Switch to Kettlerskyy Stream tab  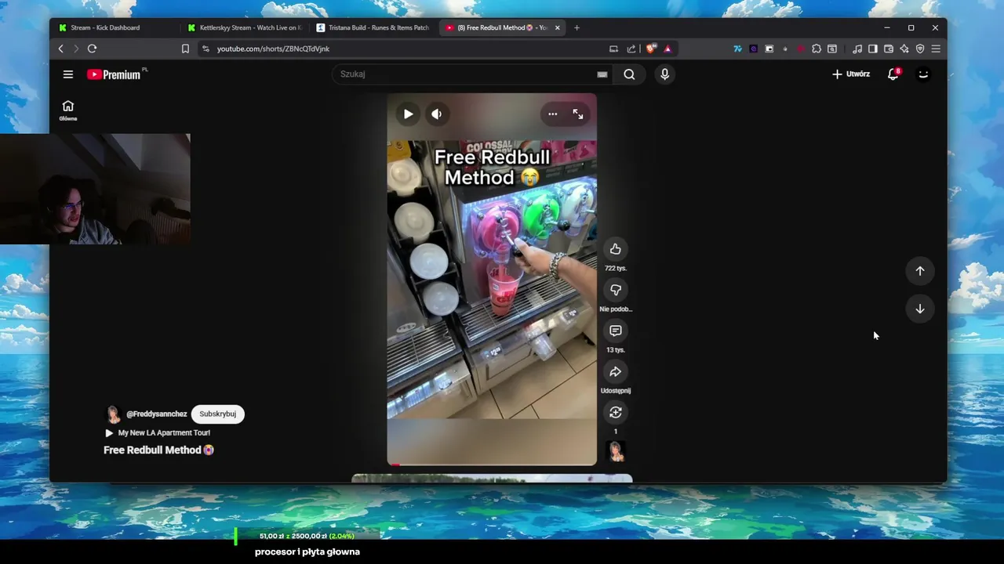point(246,27)
